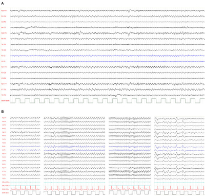Click the F7-T3 channel label in panel A
205x196 pixels.
(x=4, y=90)
